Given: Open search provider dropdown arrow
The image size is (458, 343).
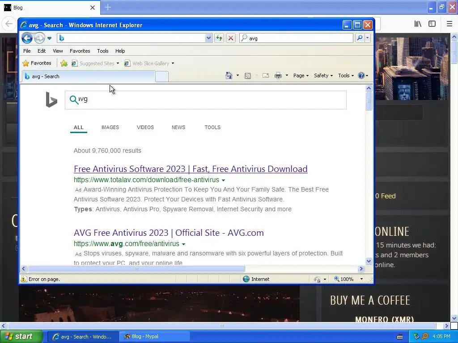Looking at the screenshot, I should [x=368, y=38].
